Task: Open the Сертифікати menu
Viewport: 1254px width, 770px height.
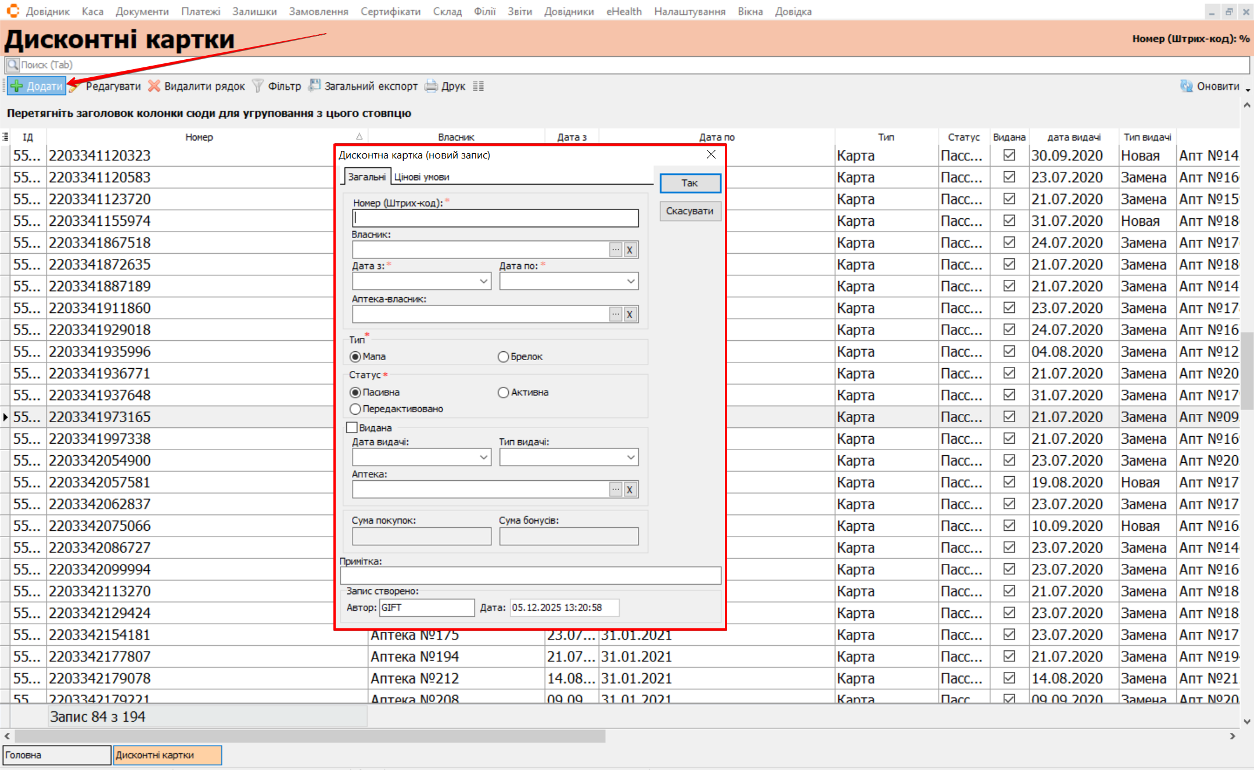Action: [x=390, y=12]
